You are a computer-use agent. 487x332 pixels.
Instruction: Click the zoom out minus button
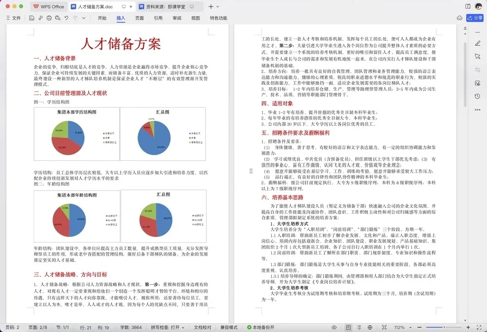point(420,327)
